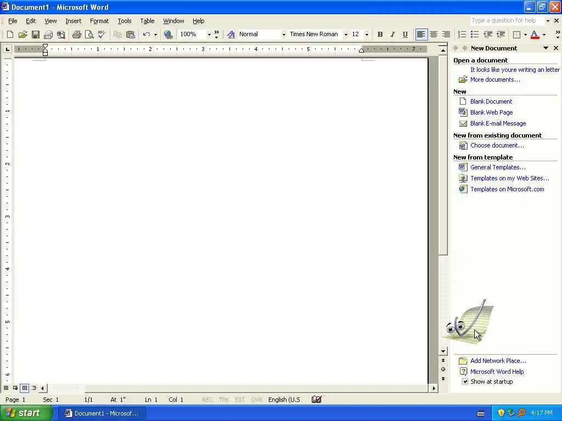Viewport: 562px width, 421px height.
Task: Switch to Normal view button
Action: 6,388
